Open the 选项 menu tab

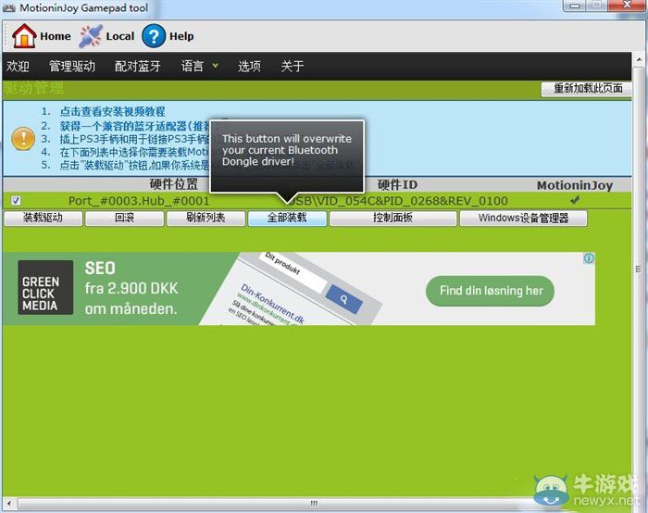tap(249, 66)
